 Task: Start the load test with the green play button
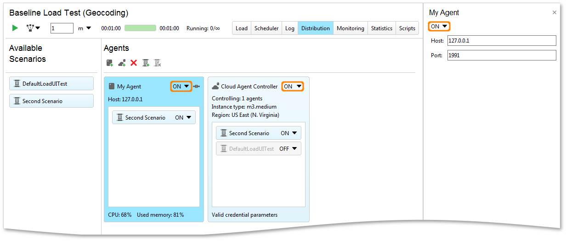tap(15, 28)
